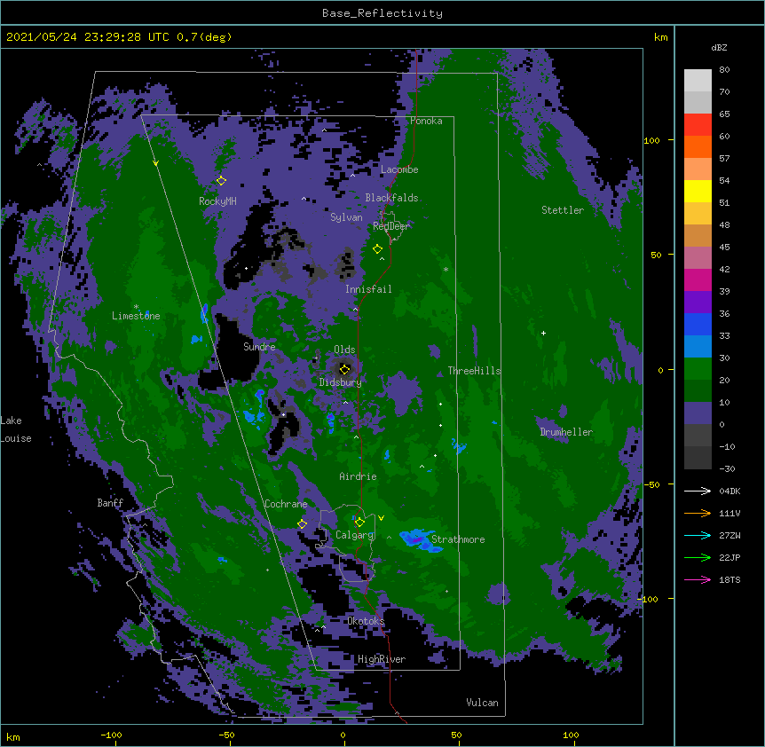Pick the magenta 42 dBZ legend swatch
Screen dimensions: 765x747
(x=698, y=279)
